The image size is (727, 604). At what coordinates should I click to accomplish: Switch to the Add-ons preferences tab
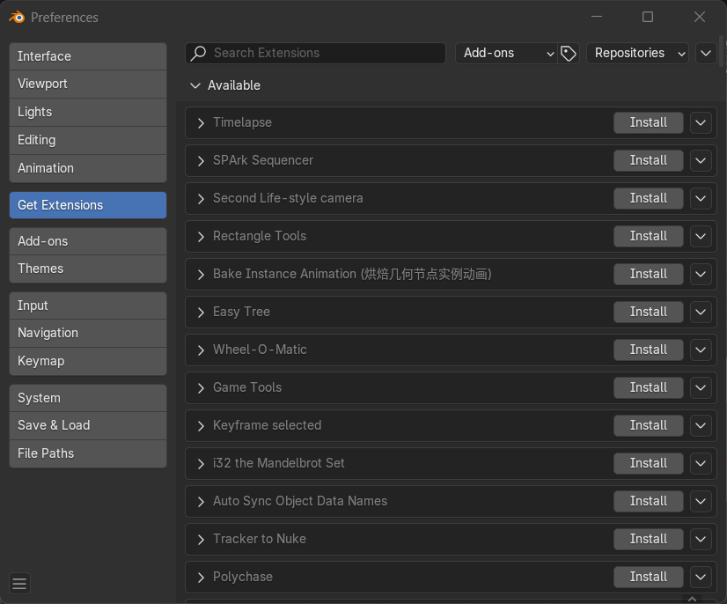point(87,241)
